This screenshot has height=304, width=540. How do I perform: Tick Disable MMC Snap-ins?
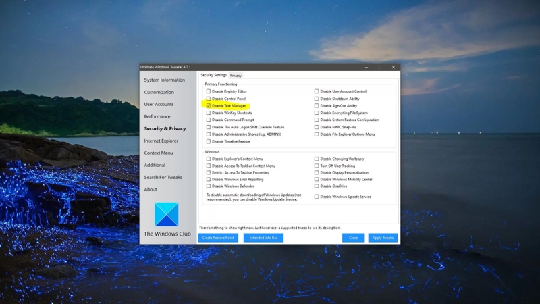317,127
